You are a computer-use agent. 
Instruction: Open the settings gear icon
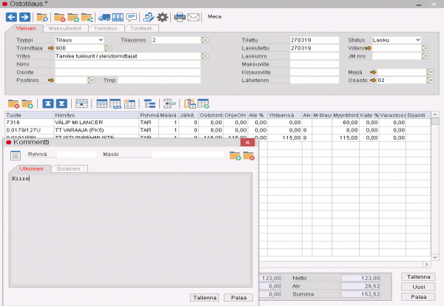click(x=162, y=18)
